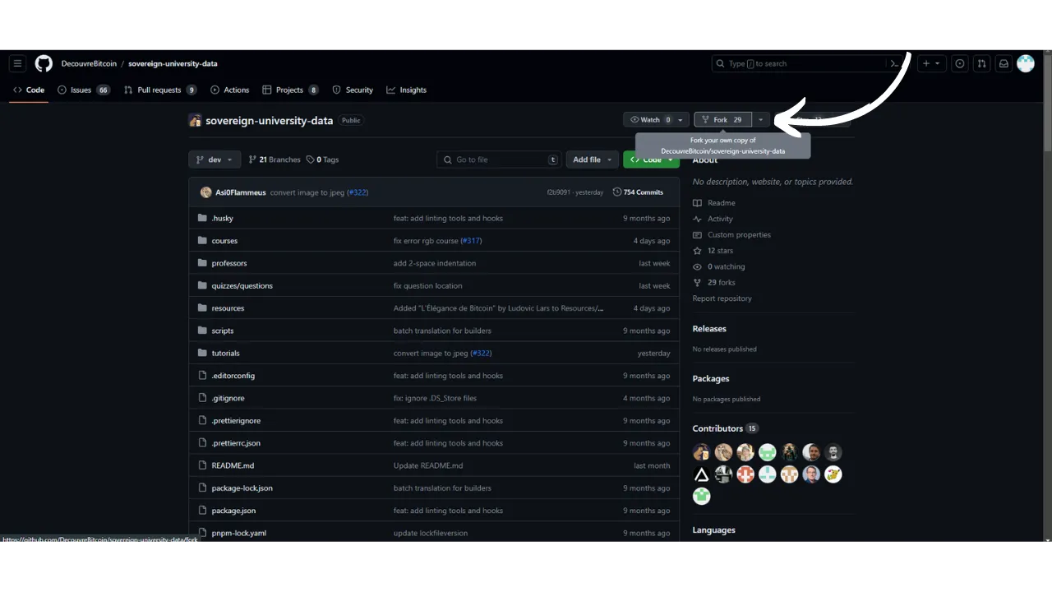
Task: Click the package.json file icon
Action: click(x=203, y=511)
